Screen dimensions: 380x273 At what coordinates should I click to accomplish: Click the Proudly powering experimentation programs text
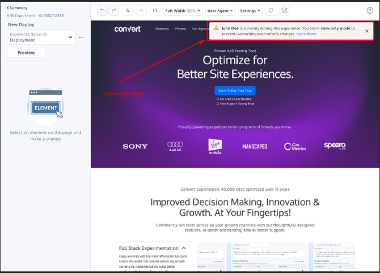235,127
